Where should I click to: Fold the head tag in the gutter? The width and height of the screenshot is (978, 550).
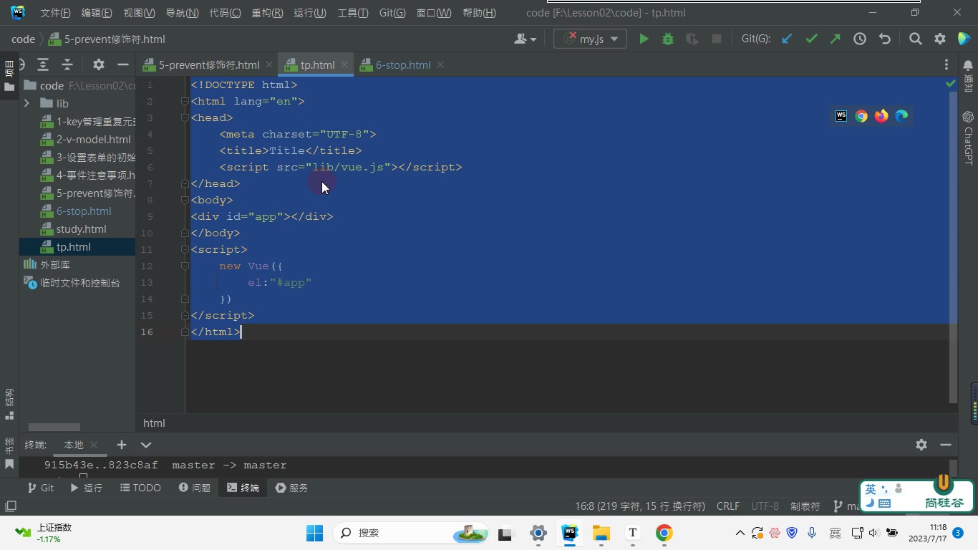185,117
